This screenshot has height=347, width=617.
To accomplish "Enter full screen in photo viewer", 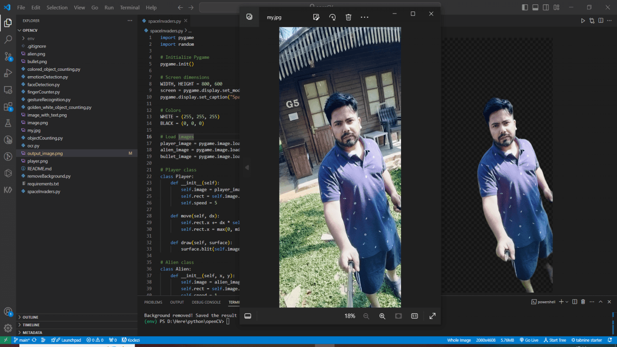I will tap(432, 316).
